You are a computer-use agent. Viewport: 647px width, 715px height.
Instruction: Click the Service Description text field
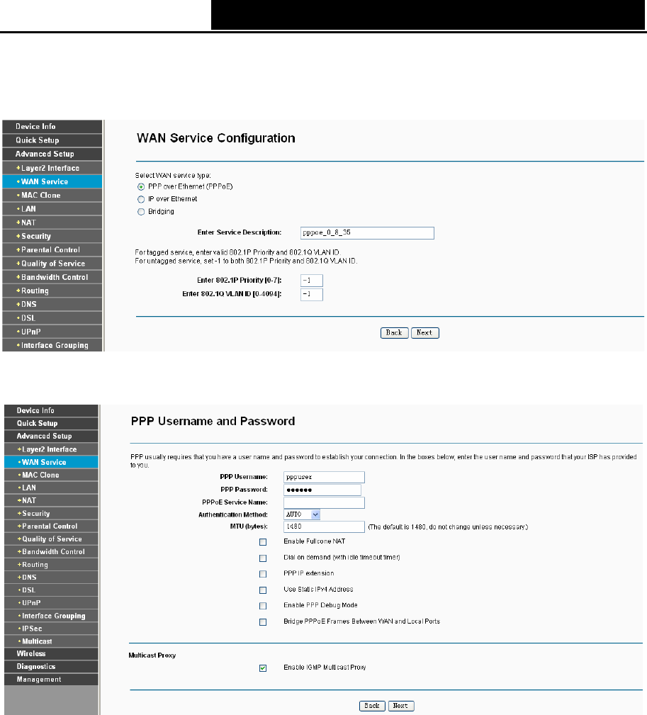click(367, 233)
